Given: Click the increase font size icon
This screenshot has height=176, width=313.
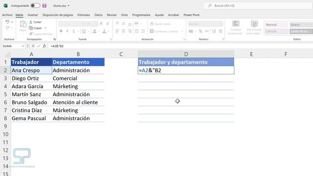Looking at the screenshot, I should [101, 24].
